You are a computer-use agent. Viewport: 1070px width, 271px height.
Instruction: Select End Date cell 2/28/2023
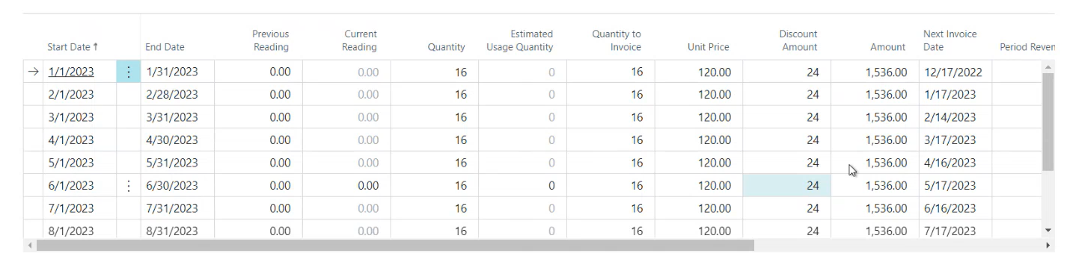click(x=177, y=95)
